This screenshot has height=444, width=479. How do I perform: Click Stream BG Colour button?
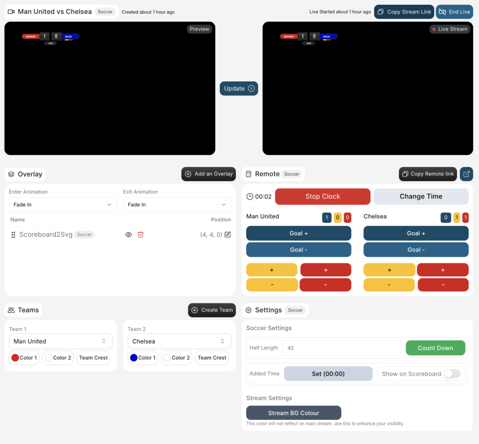294,413
